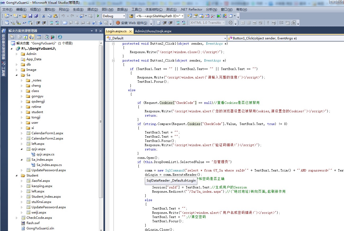
Task: Switch to the Login.aspx.cs tab
Action: coord(116,31)
